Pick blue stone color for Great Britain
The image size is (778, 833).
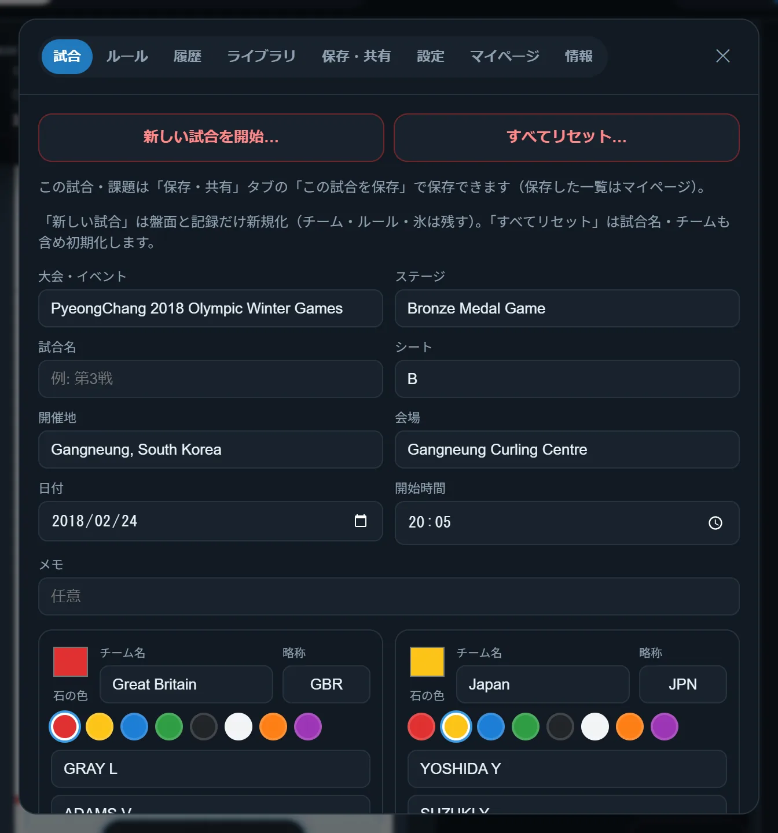coord(134,727)
